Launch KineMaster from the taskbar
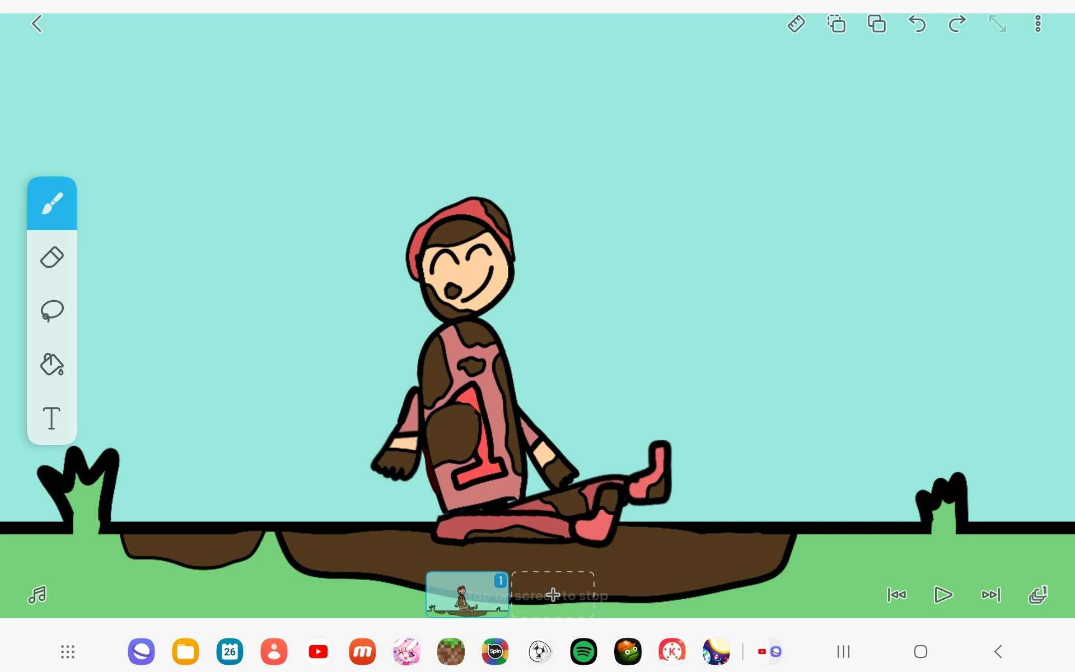 tap(672, 651)
